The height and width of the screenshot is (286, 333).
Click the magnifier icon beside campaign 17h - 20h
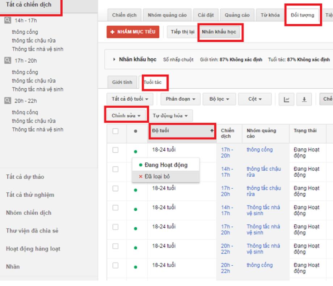tap(8, 60)
